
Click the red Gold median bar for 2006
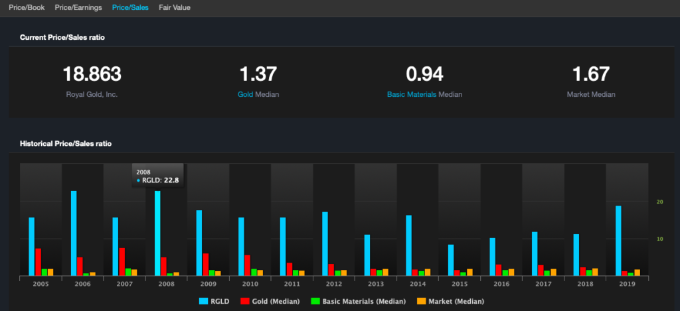pyautogui.click(x=80, y=267)
